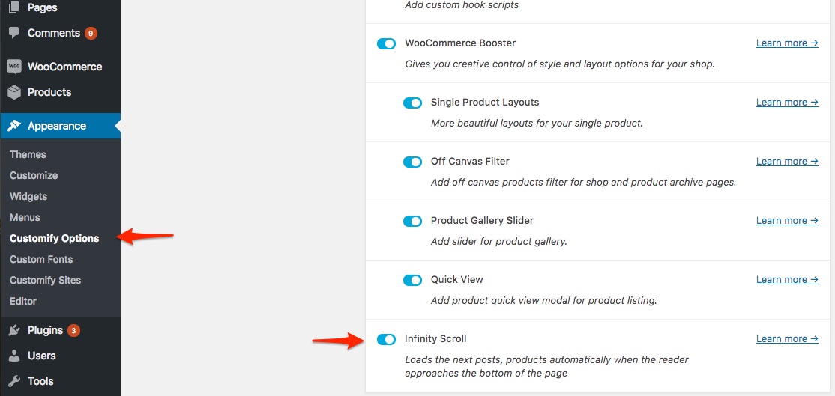The width and height of the screenshot is (835, 396).
Task: Follow Learn more link for Quick View
Action: tap(787, 279)
